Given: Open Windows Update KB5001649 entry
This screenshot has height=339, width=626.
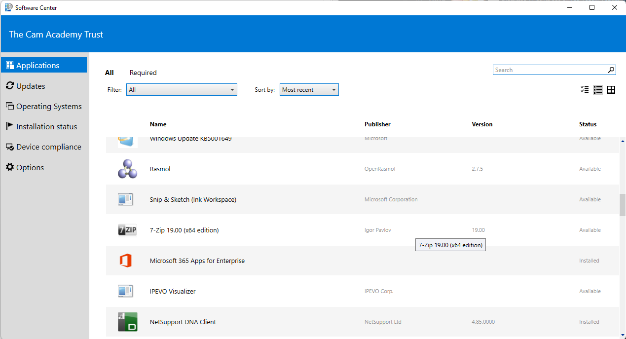Looking at the screenshot, I should pos(363,145).
